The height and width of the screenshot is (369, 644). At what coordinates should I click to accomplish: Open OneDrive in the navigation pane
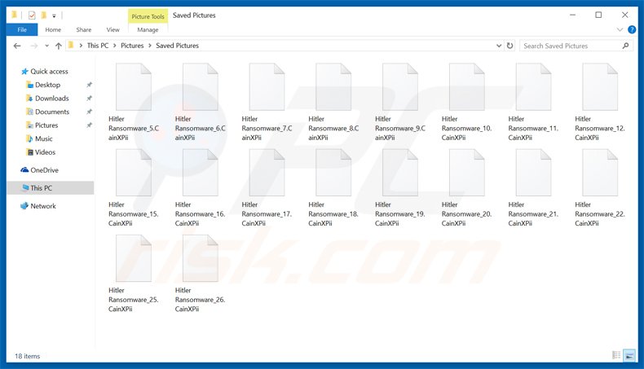pos(44,170)
